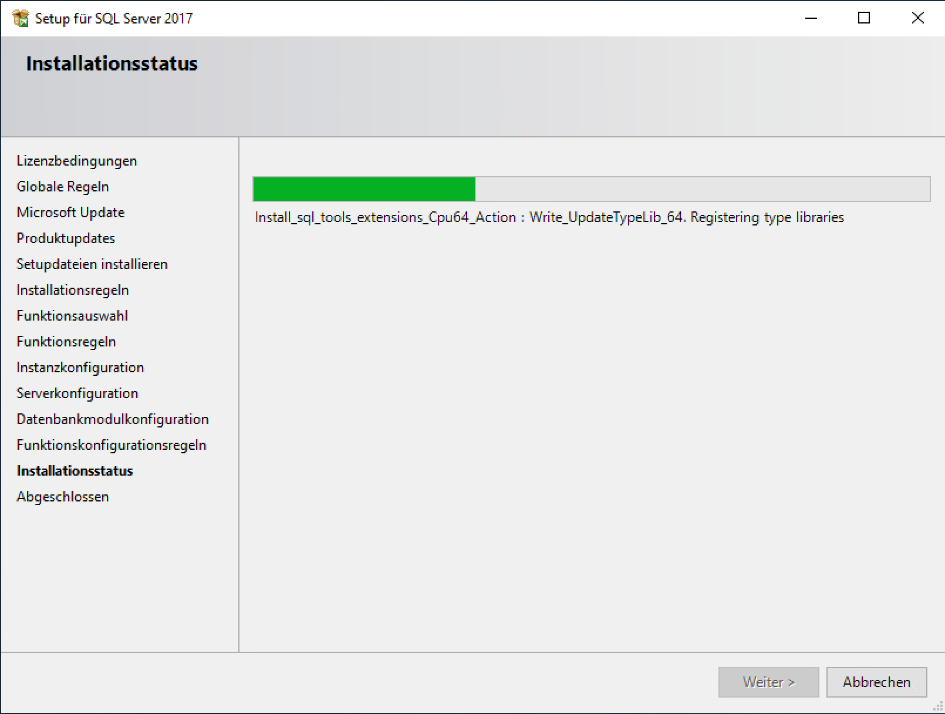Viewport: 945px width, 714px height.
Task: Open the Globale Regeln step
Action: (x=63, y=187)
